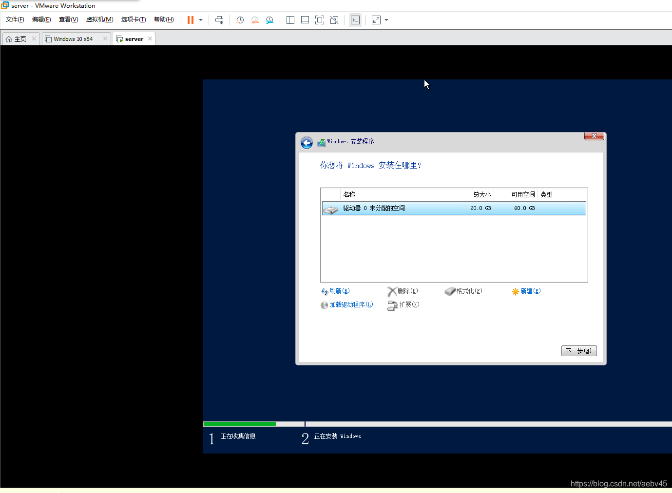Take a snapshot of the VM

pyautogui.click(x=240, y=20)
